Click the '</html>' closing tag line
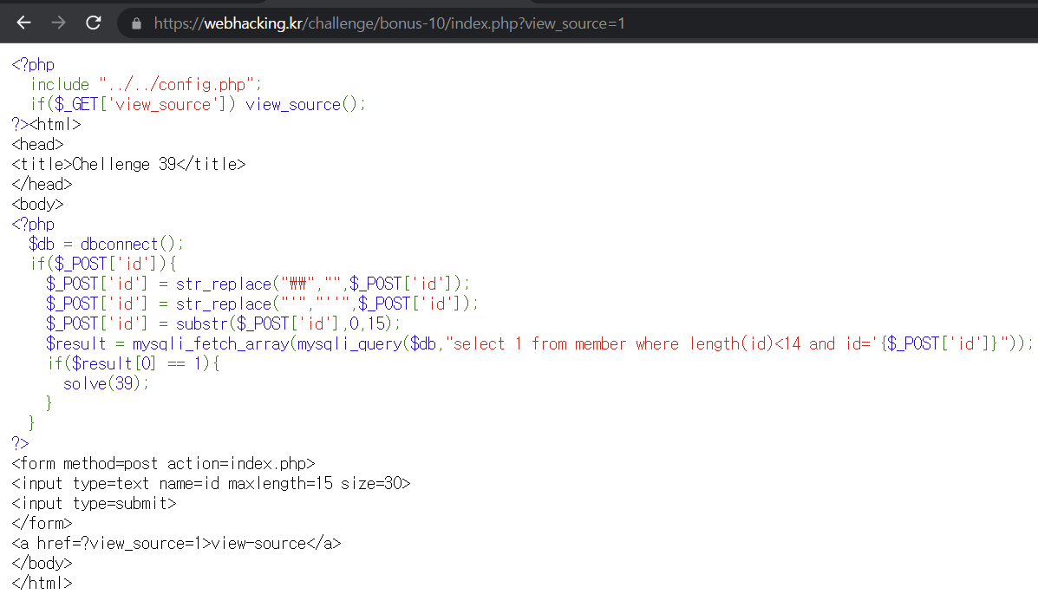Viewport: 1038px width, 614px height. tap(42, 583)
